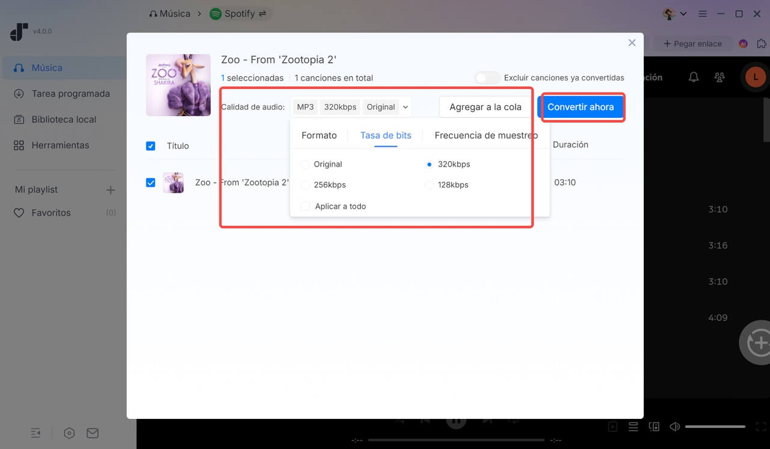This screenshot has height=449, width=770.
Task: Adjust the volume slider in player
Action: point(715,427)
